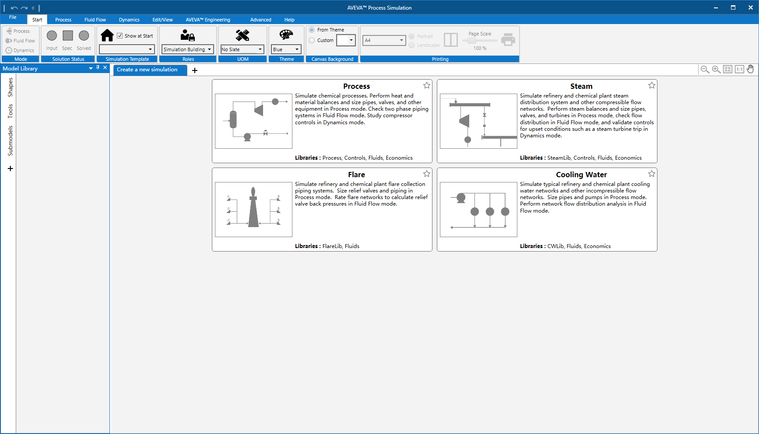Select Create a new simulation tab
This screenshot has width=759, height=434.
(x=150, y=70)
